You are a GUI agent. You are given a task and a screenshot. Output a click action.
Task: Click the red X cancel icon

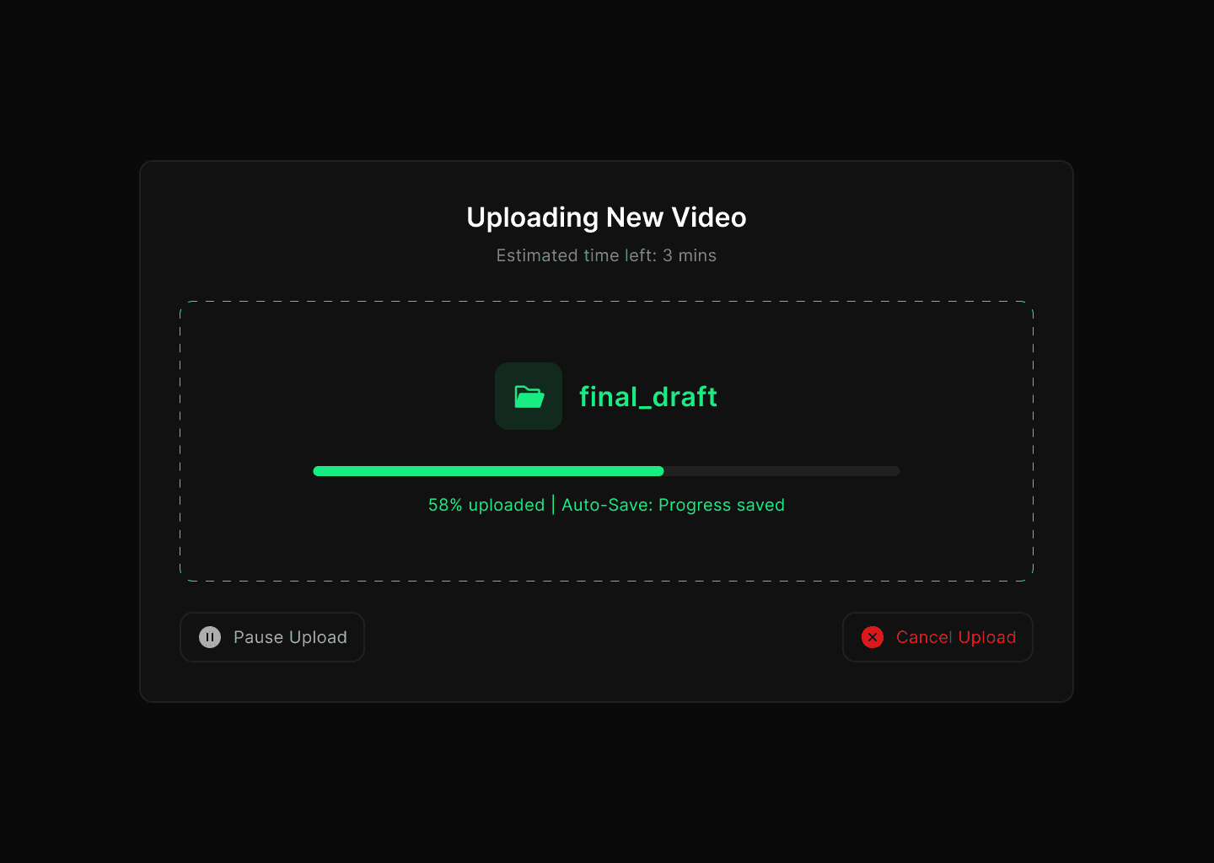point(873,637)
